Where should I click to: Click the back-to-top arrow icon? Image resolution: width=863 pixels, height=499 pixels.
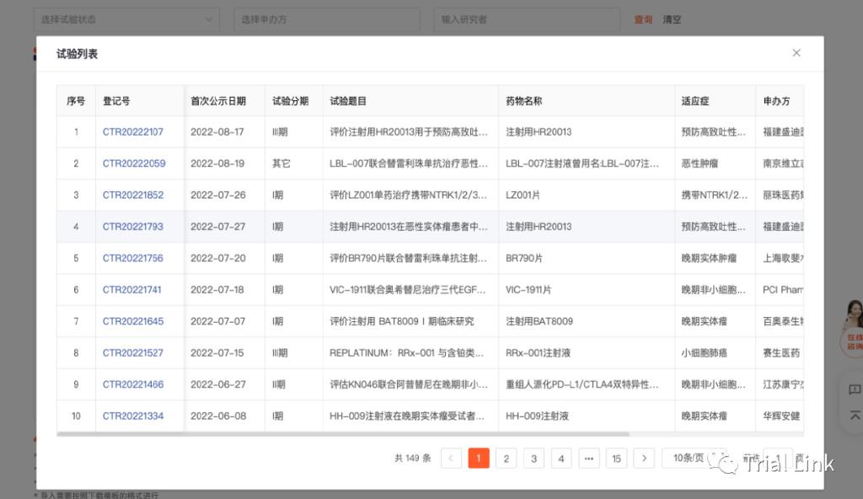853,415
